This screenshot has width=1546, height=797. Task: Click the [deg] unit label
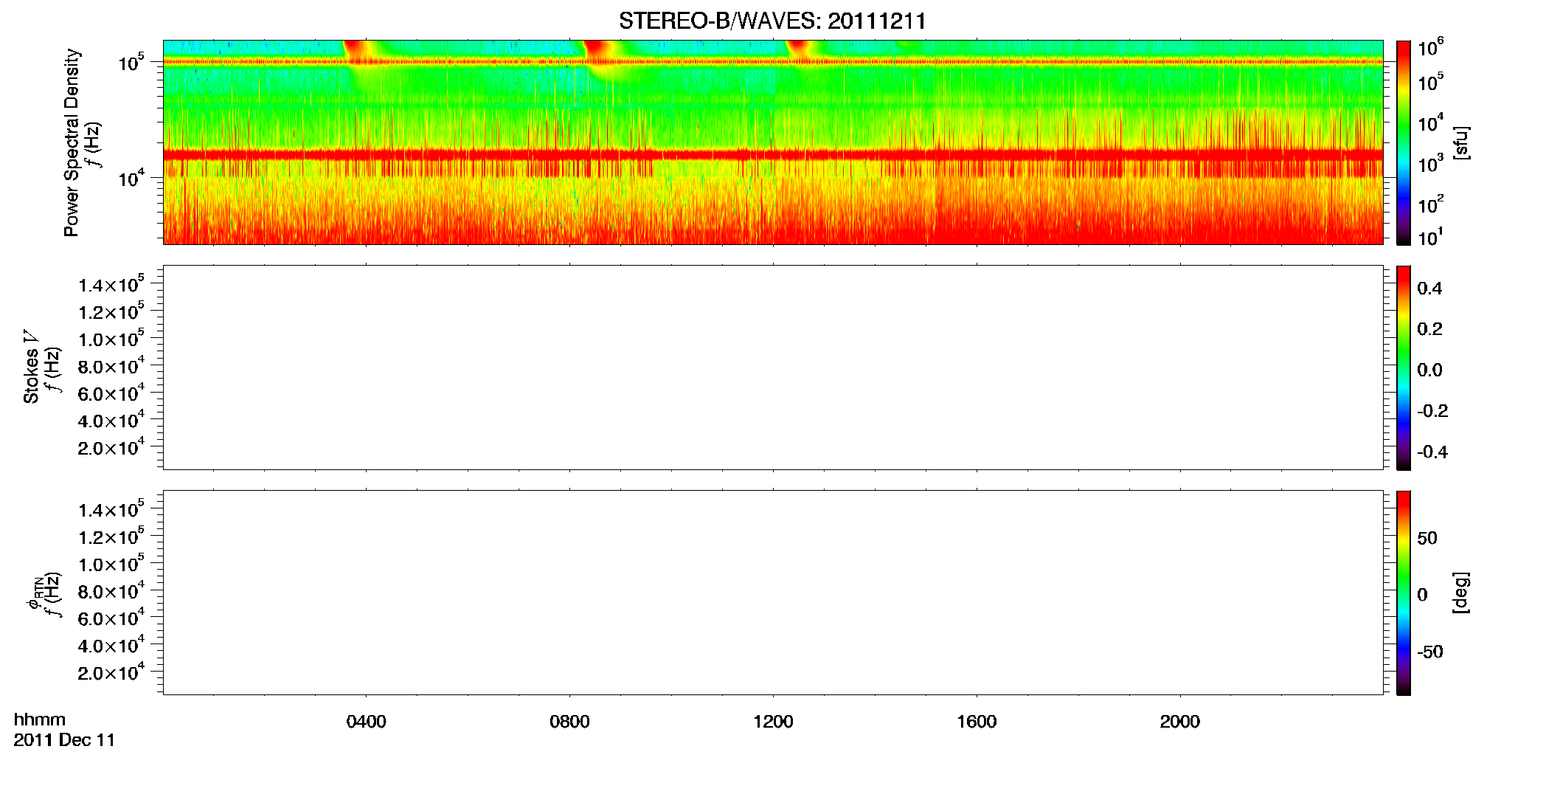pos(1460,593)
